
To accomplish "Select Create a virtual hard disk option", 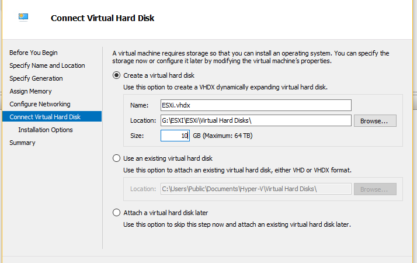I will tap(117, 75).
